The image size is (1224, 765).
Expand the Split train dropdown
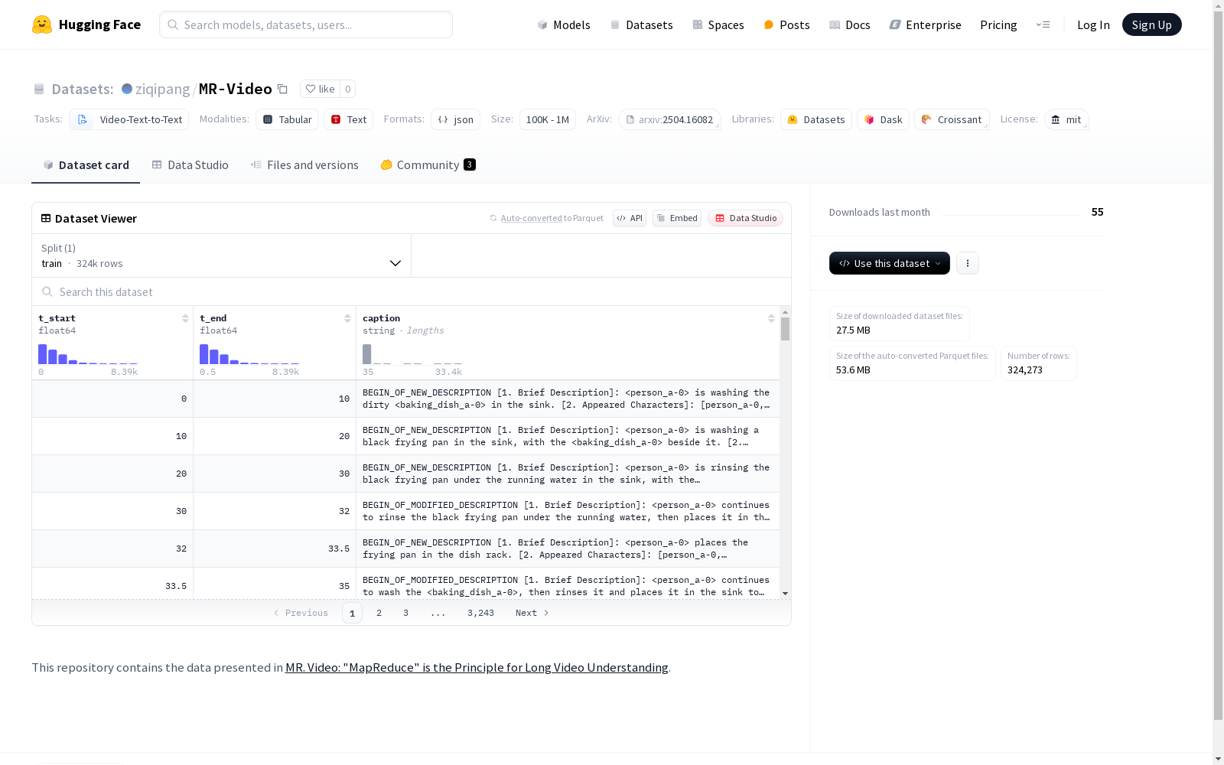tap(222, 256)
